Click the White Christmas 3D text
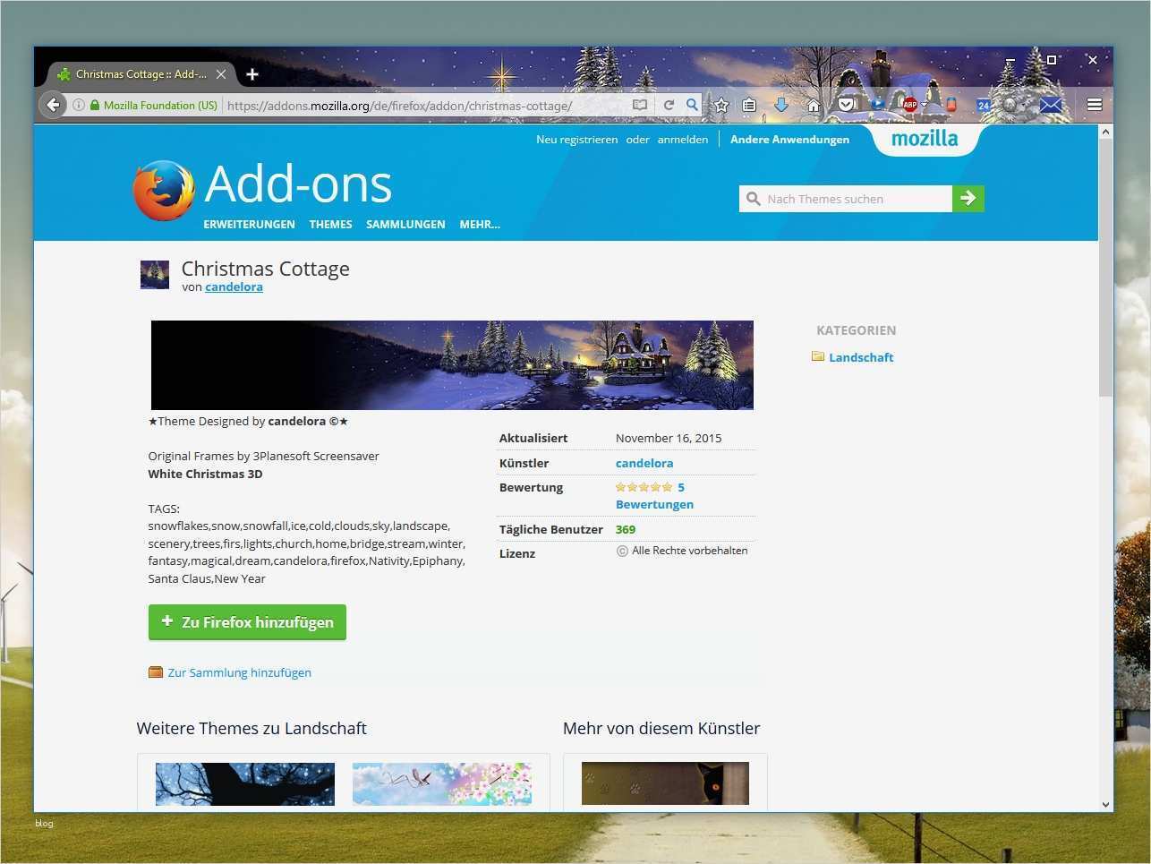The image size is (1151, 864). (x=205, y=475)
